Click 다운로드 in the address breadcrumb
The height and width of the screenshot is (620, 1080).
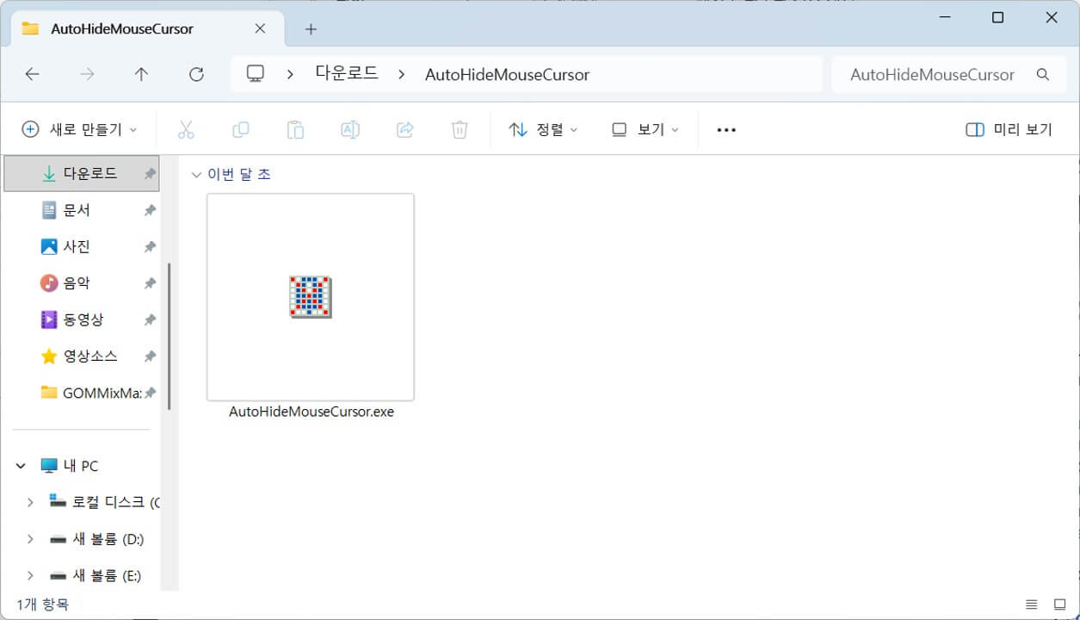point(347,74)
